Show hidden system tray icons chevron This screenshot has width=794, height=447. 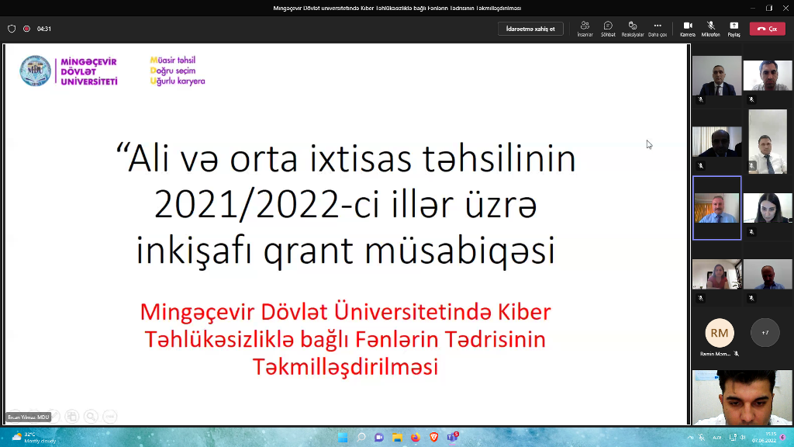(690, 438)
